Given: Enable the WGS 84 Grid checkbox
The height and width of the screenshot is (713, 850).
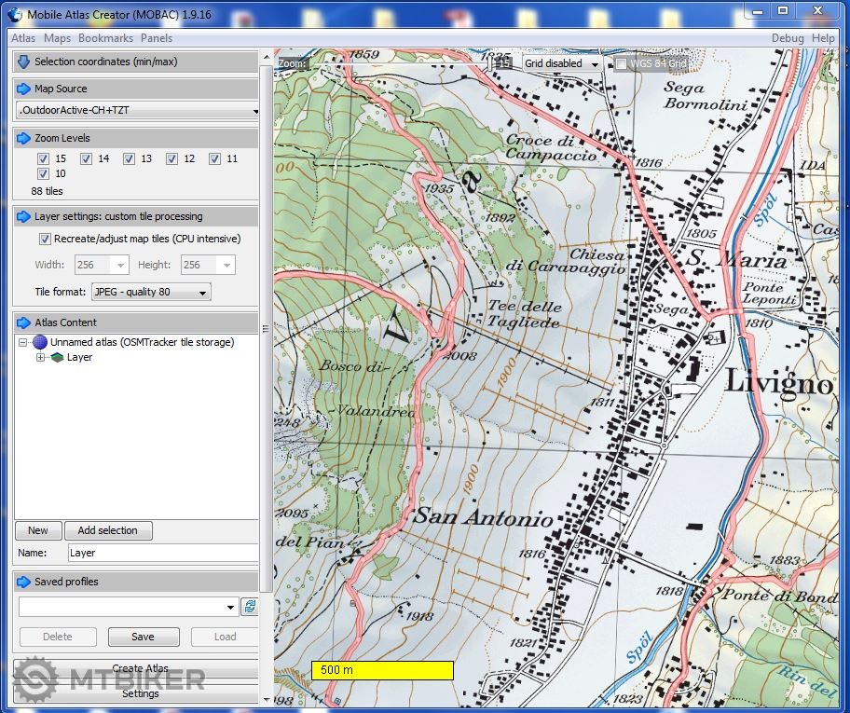Looking at the screenshot, I should point(621,63).
